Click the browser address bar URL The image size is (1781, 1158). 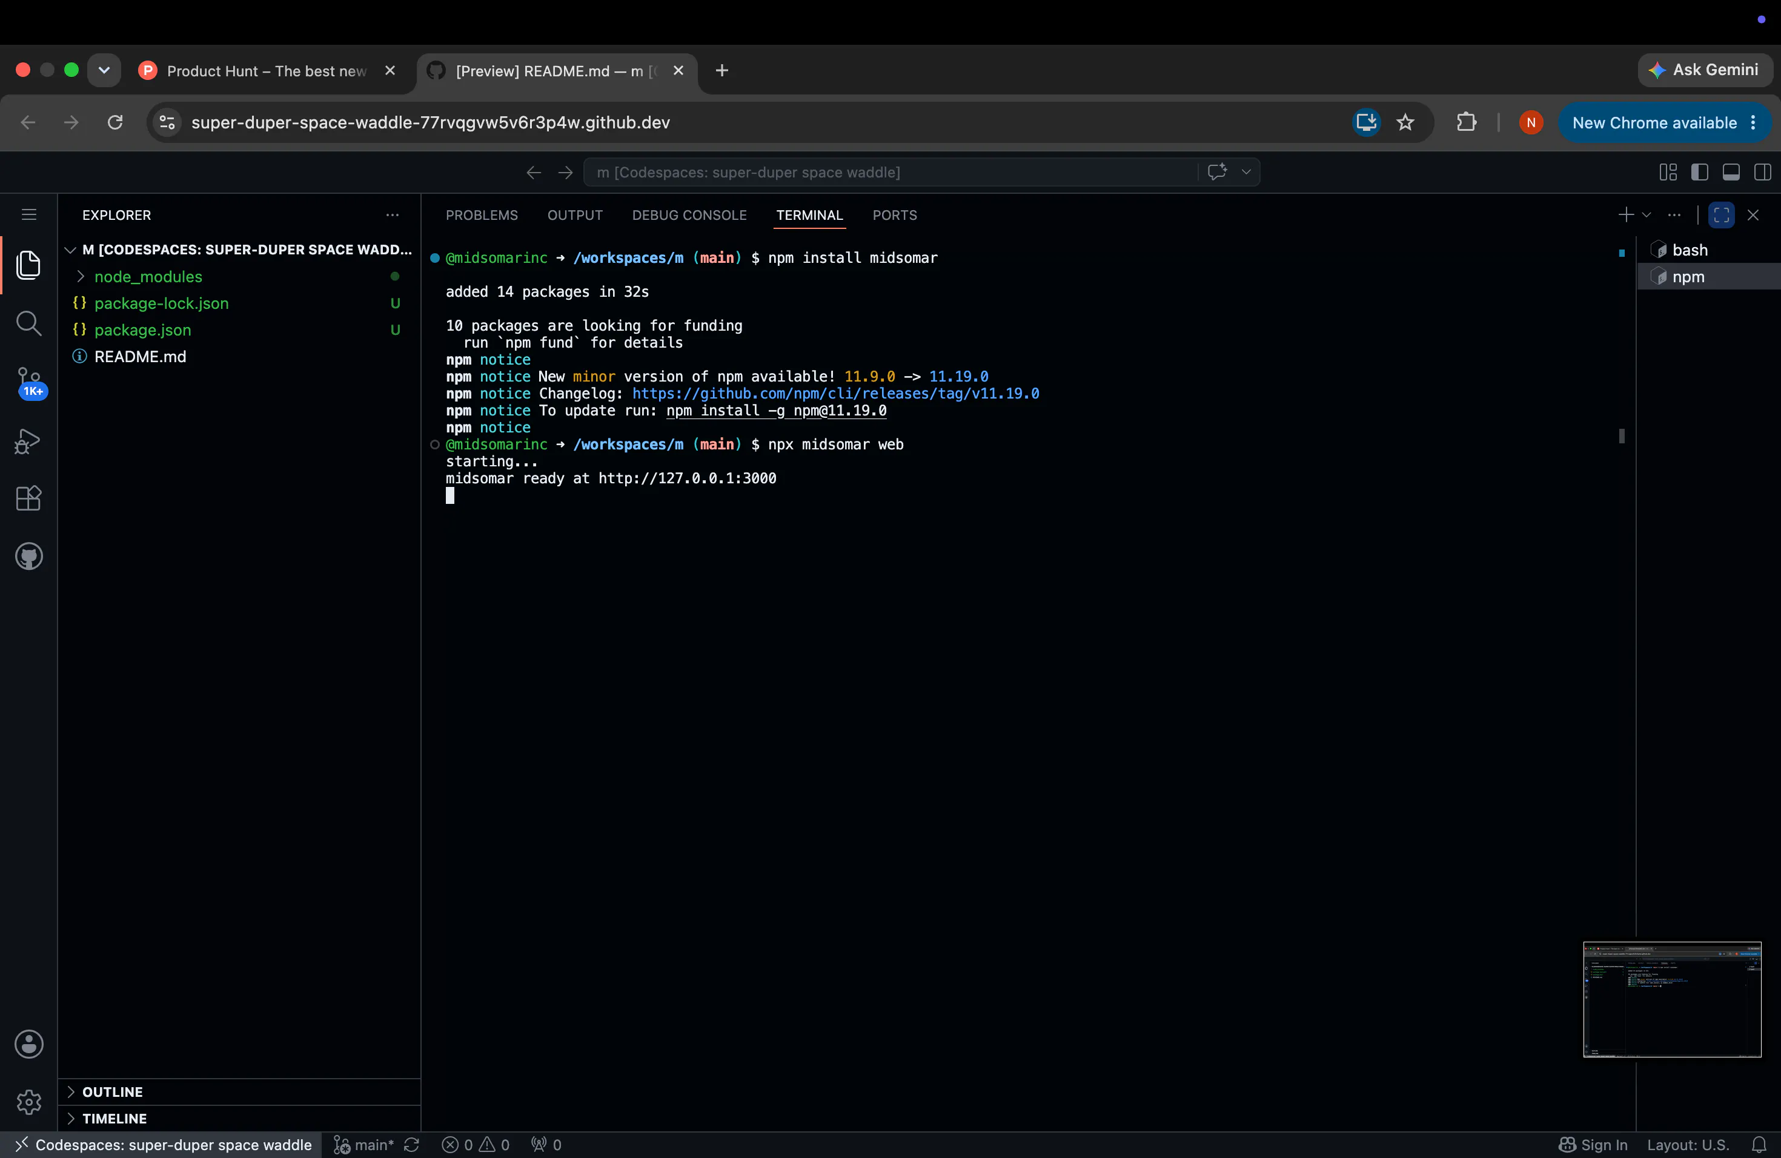pyautogui.click(x=430, y=123)
